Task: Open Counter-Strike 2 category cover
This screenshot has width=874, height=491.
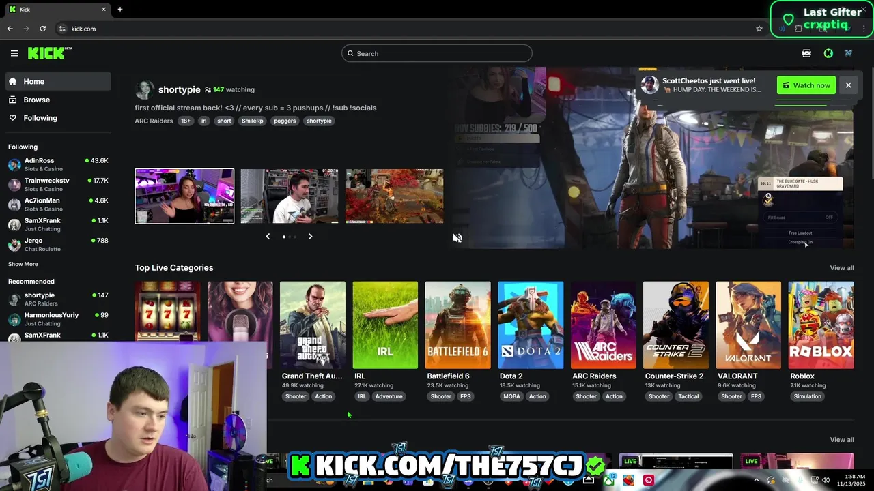Action: (676, 325)
